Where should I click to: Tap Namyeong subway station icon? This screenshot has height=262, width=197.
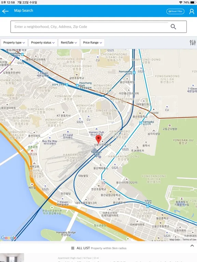tap(134, 72)
